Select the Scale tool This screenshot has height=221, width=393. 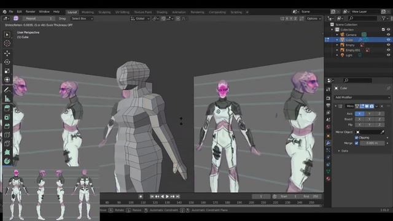tap(7, 71)
